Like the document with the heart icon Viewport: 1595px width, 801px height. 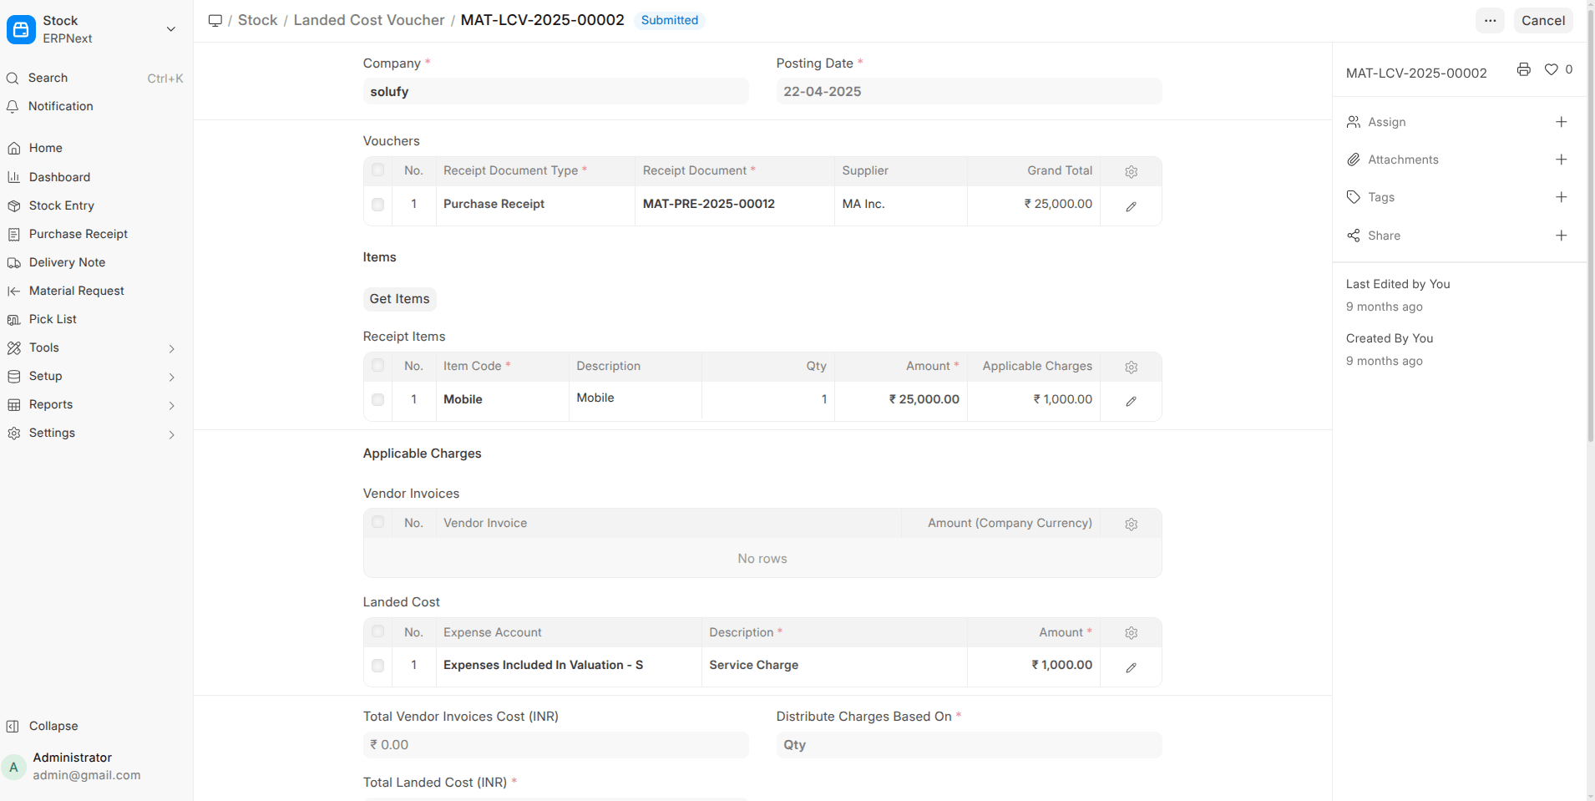tap(1551, 70)
